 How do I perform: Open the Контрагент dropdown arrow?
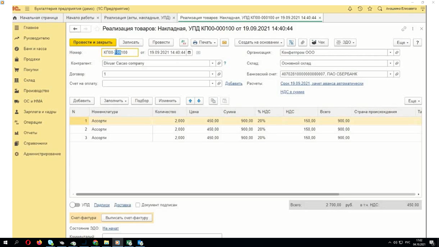coord(212,63)
